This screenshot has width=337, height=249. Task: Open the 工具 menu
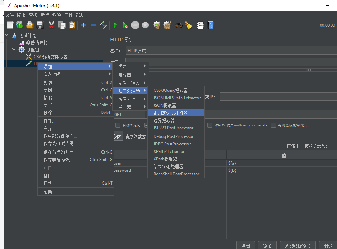click(68, 15)
